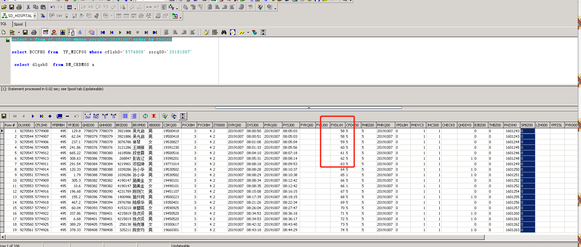
Task: Toggle the multi-row grid view button
Action: tap(125, 116)
